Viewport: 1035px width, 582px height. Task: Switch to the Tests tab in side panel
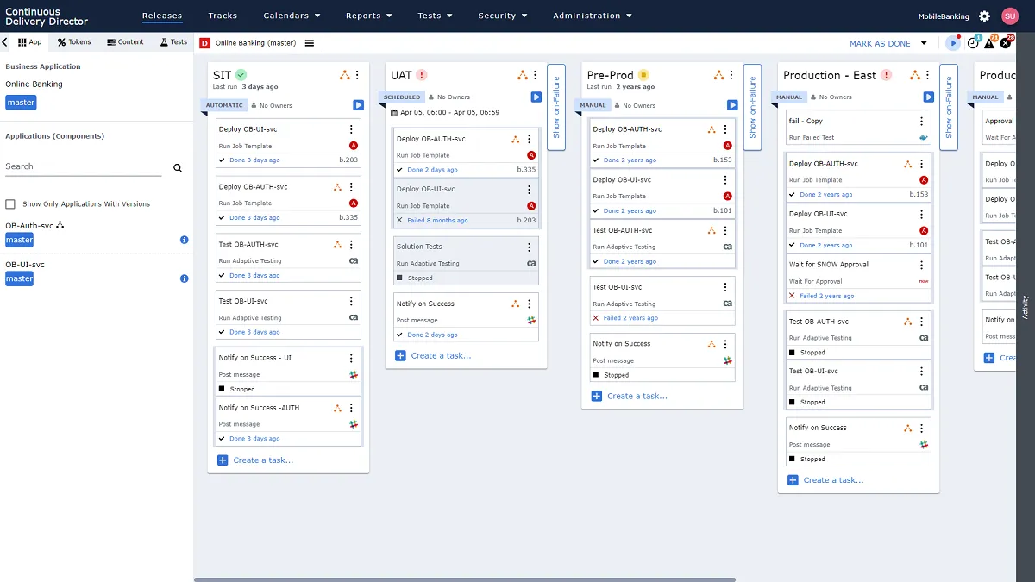point(173,41)
